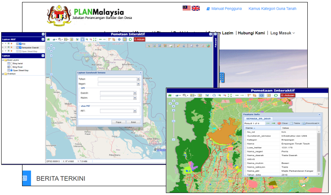This screenshot has height=195, width=331.
Task: Click the pencil draw icon in map editing toolbar
Action: [x=178, y=45]
